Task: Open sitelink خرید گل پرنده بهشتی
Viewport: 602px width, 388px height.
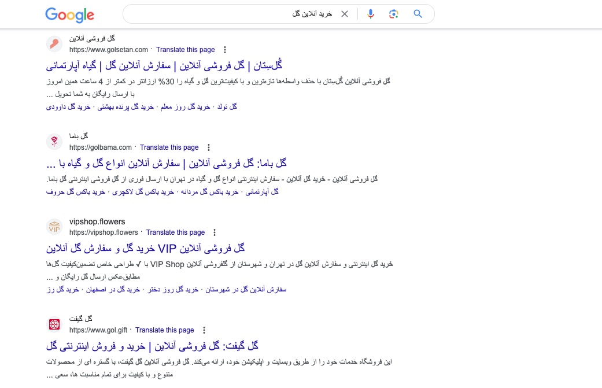Action: click(x=125, y=107)
